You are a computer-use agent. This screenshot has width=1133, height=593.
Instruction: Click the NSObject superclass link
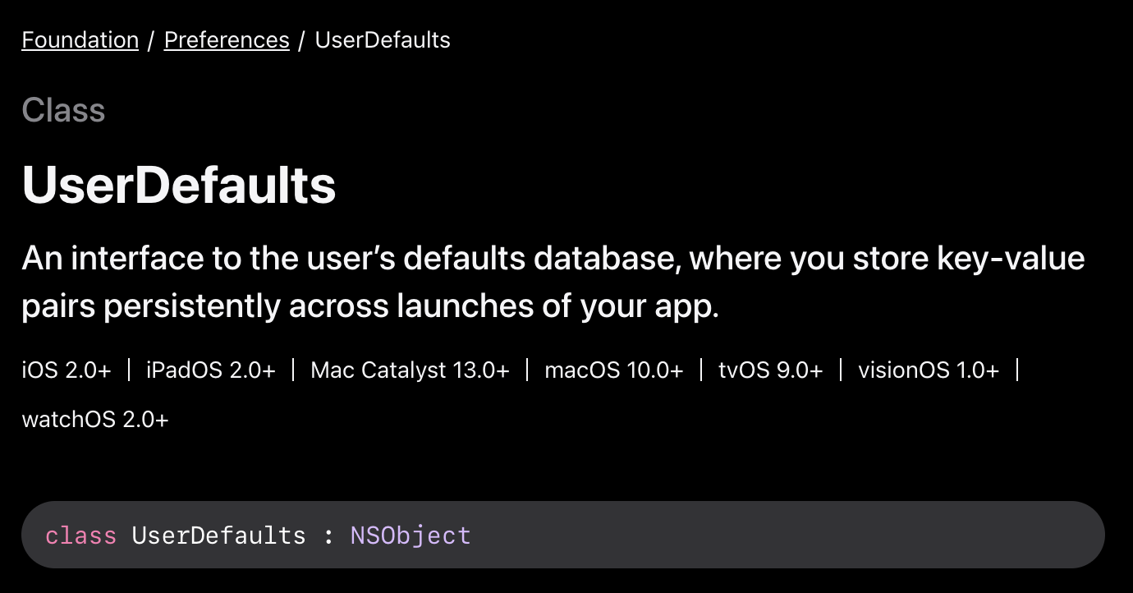click(411, 536)
